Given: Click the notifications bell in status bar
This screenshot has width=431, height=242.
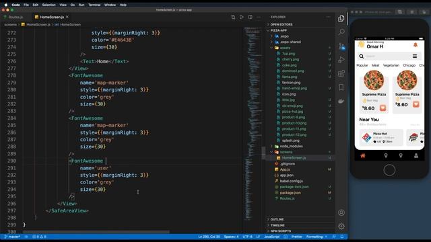Looking at the screenshot, I should (342, 237).
